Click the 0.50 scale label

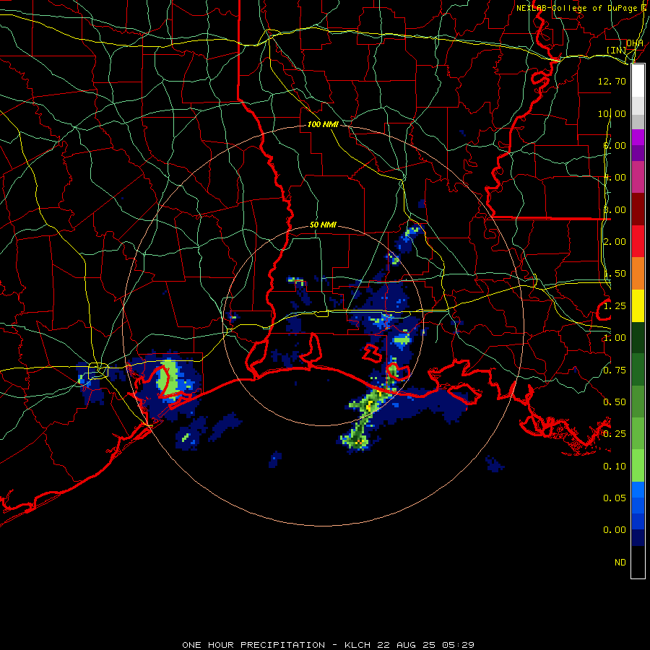615,402
